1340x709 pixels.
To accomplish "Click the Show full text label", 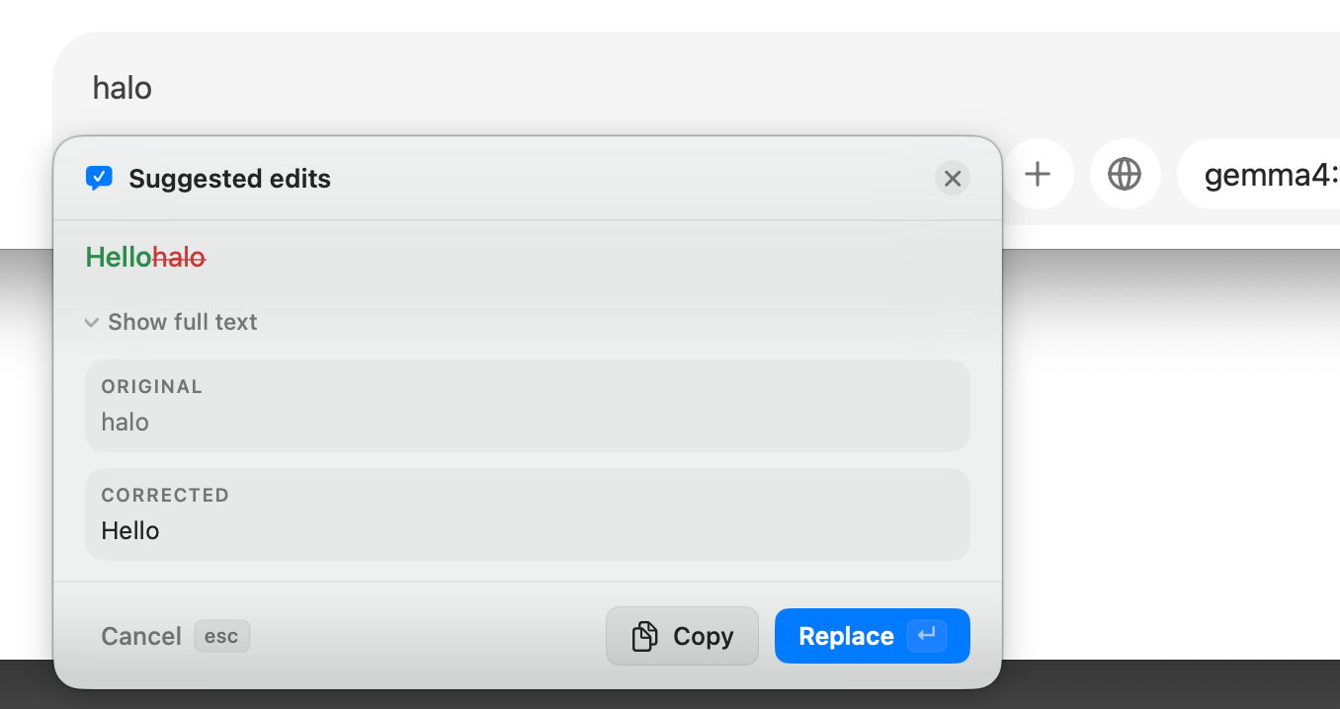I will 183,322.
